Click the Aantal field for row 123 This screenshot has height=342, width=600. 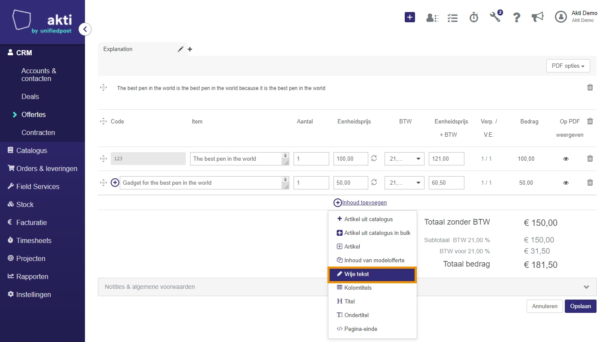(311, 159)
